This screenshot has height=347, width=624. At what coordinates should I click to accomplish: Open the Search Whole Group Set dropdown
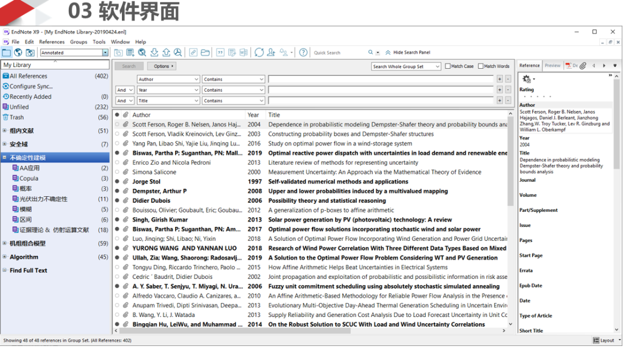point(406,66)
